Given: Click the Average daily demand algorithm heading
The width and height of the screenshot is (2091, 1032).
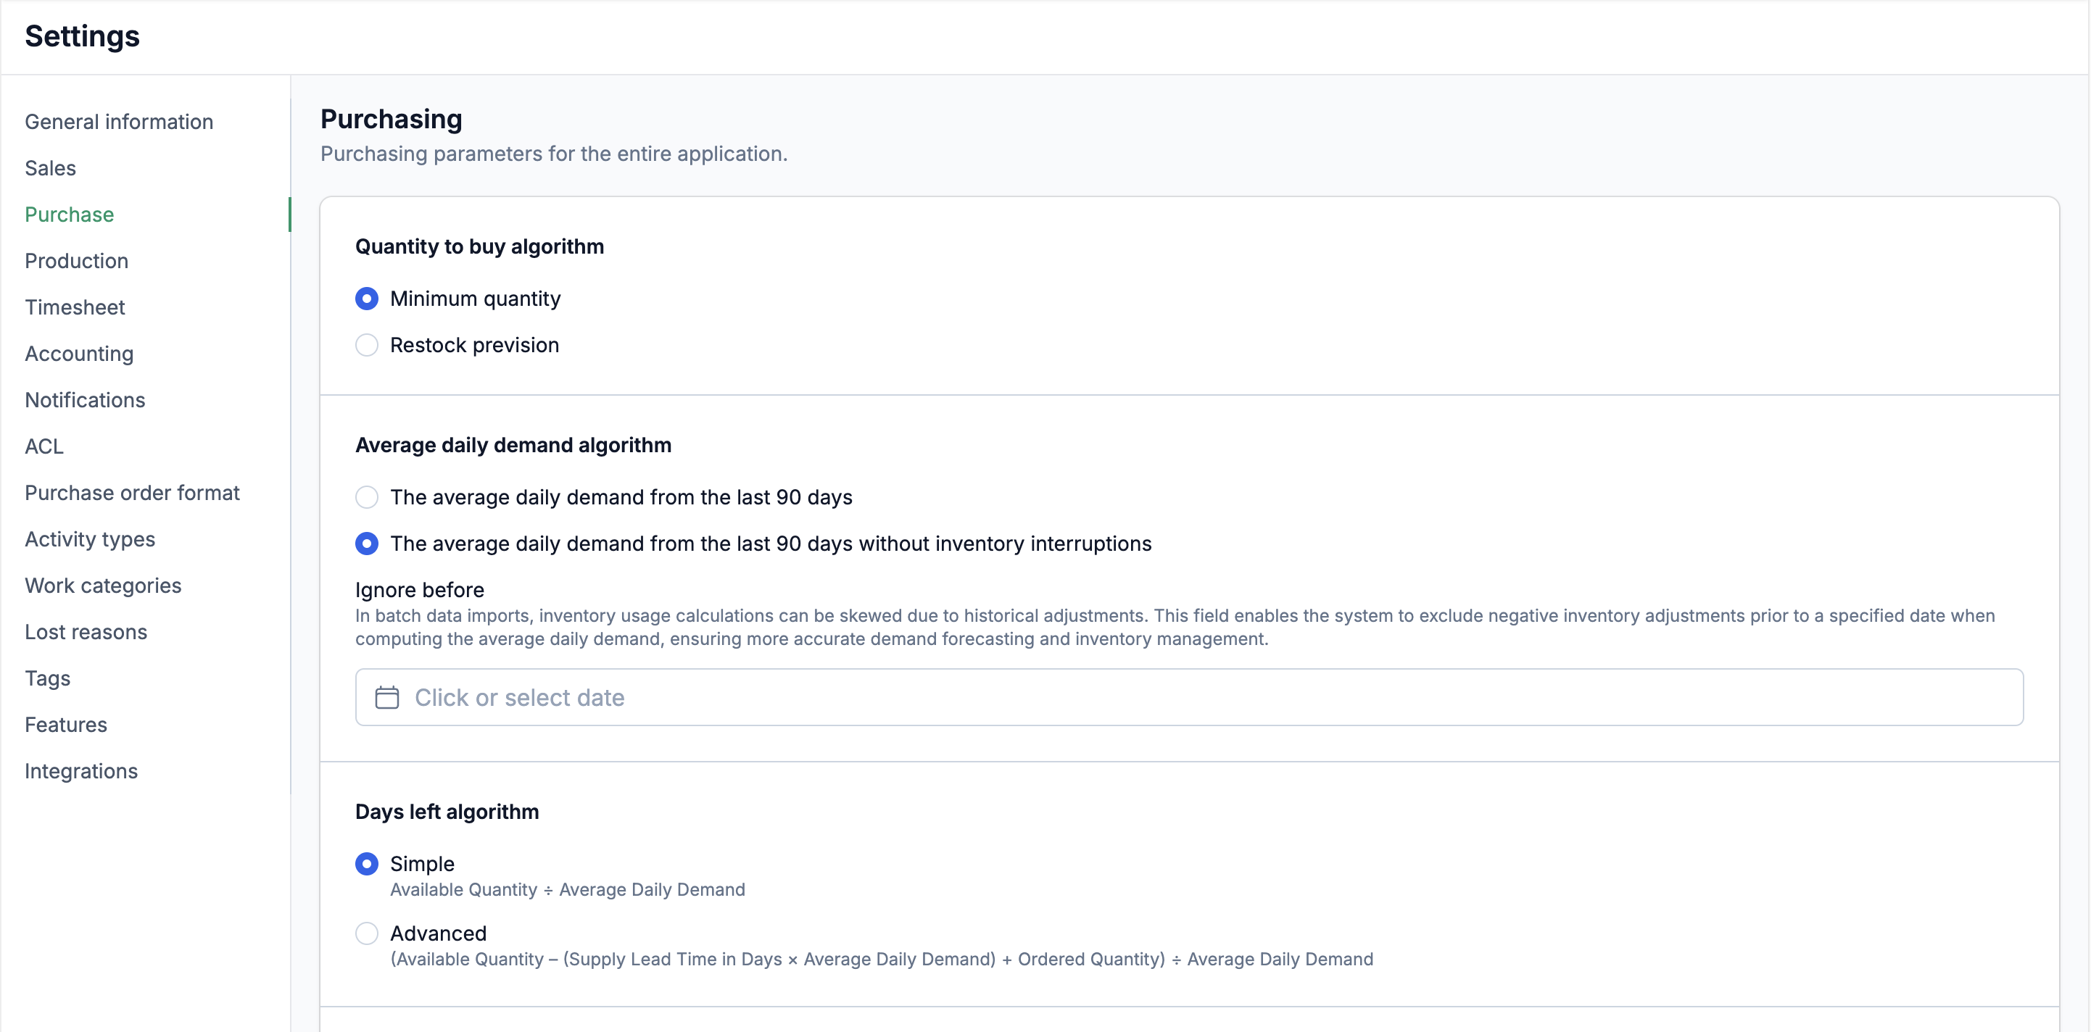Looking at the screenshot, I should (x=513, y=444).
